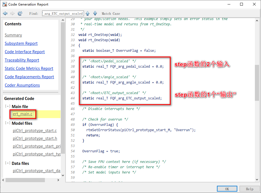Click line 35 OverrunFlag declaration
This screenshot has width=261, height=193.
119,50
